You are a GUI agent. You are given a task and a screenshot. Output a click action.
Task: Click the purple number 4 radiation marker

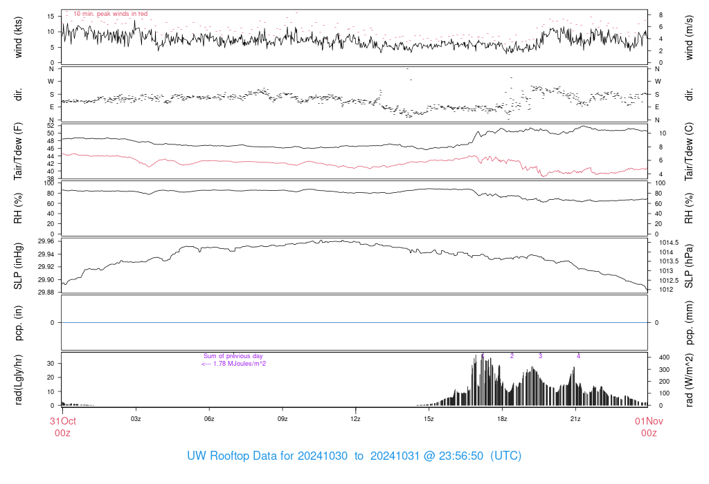point(578,355)
